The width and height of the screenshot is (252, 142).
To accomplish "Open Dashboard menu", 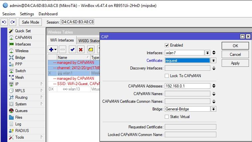I will pyautogui.click(x=48, y=14).
